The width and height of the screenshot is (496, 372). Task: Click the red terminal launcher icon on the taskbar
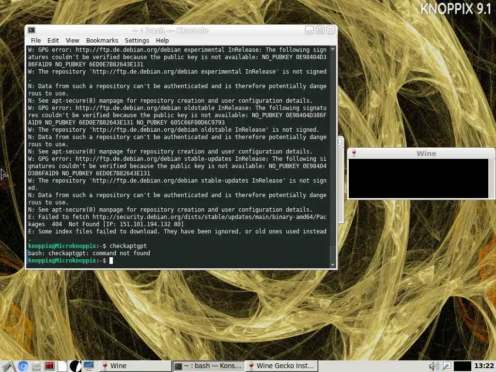pos(49,366)
